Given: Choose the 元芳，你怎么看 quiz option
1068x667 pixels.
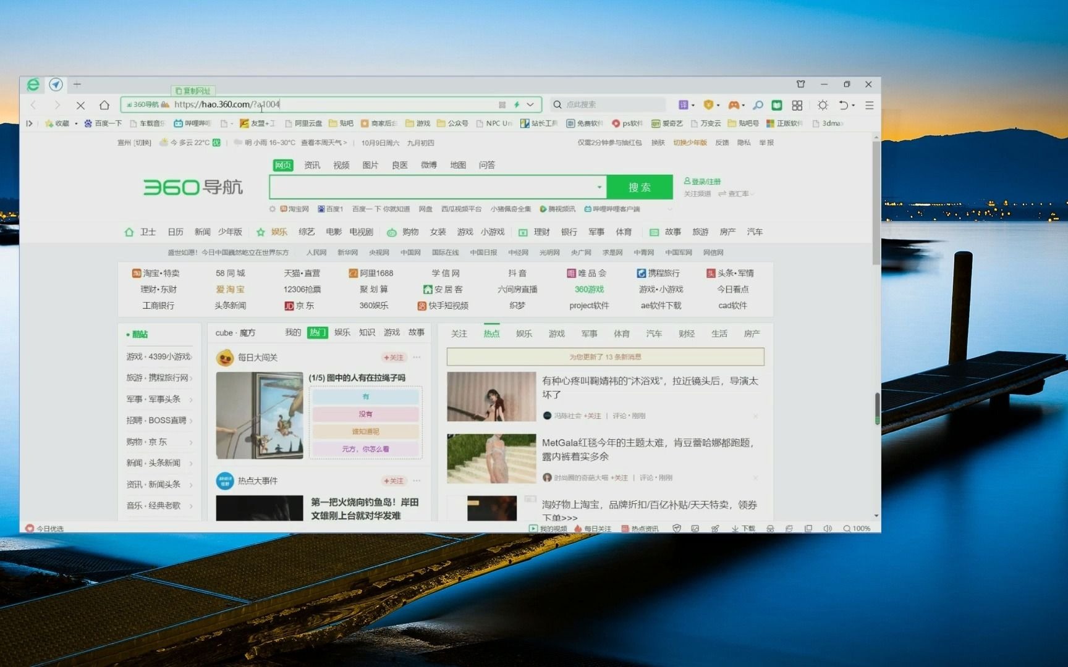Looking at the screenshot, I should pos(366,449).
